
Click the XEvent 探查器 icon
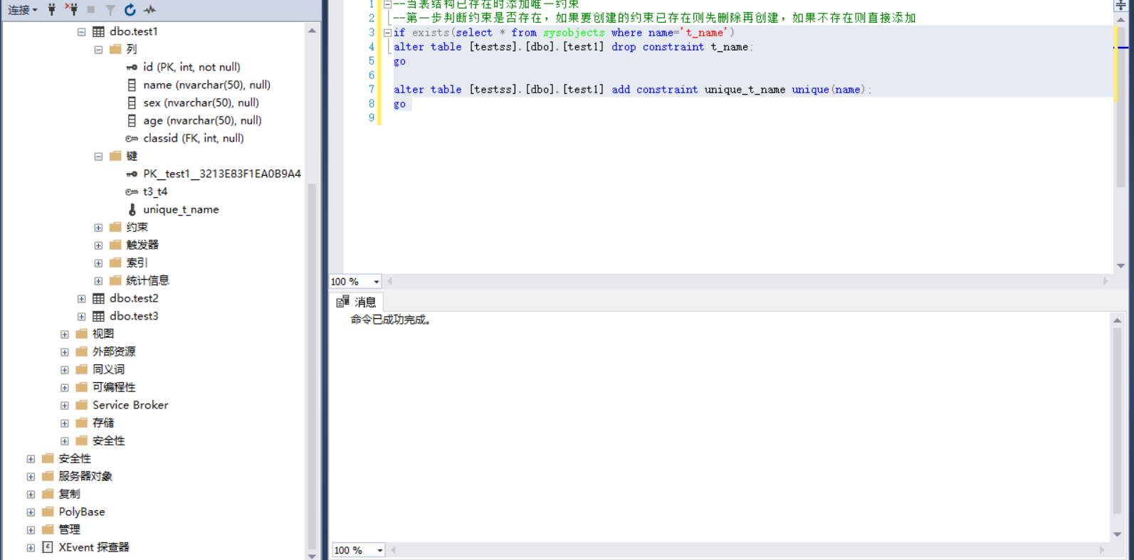point(48,547)
